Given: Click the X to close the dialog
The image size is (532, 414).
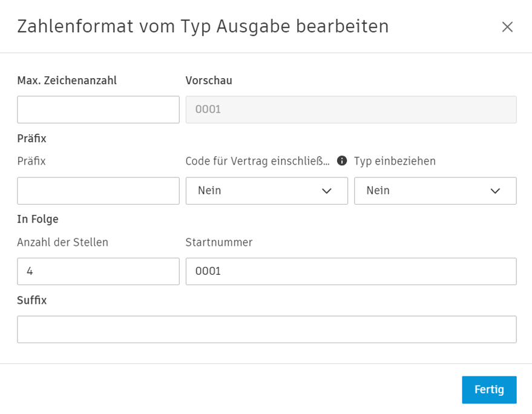Looking at the screenshot, I should [x=507, y=27].
